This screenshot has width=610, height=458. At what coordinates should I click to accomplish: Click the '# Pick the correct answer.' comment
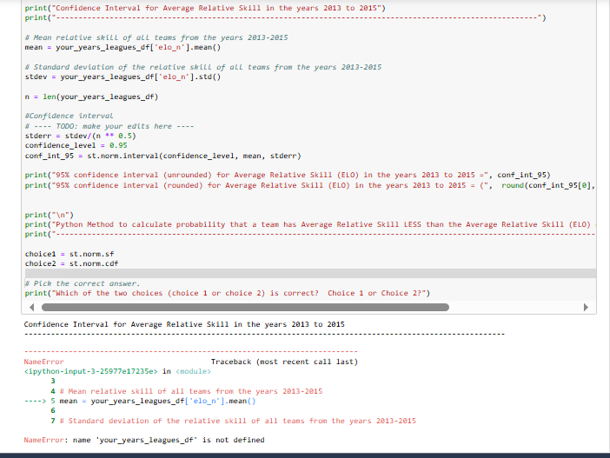[83, 283]
